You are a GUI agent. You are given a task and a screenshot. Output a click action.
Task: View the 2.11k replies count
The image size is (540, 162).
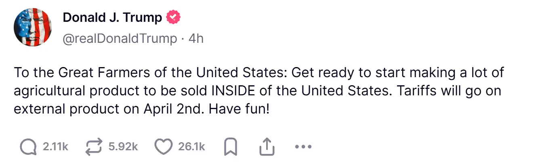point(55,147)
